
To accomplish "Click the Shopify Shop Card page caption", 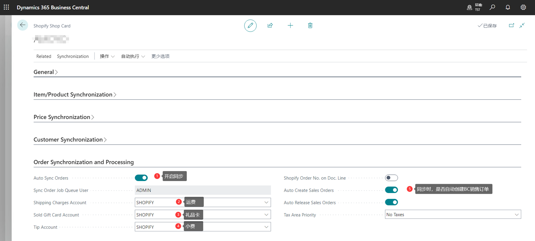I will [52, 26].
